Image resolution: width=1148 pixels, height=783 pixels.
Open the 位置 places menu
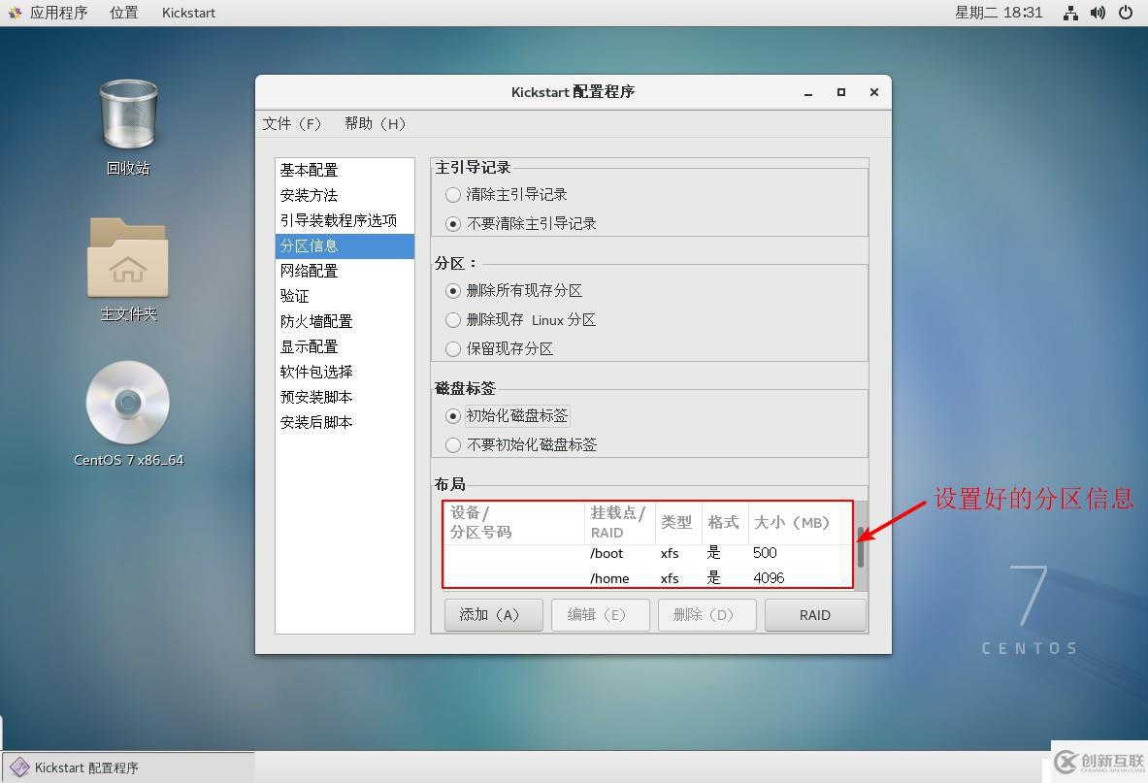[x=124, y=13]
